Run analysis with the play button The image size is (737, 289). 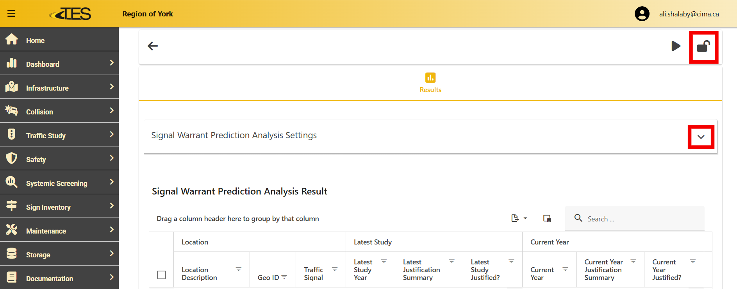coord(676,46)
